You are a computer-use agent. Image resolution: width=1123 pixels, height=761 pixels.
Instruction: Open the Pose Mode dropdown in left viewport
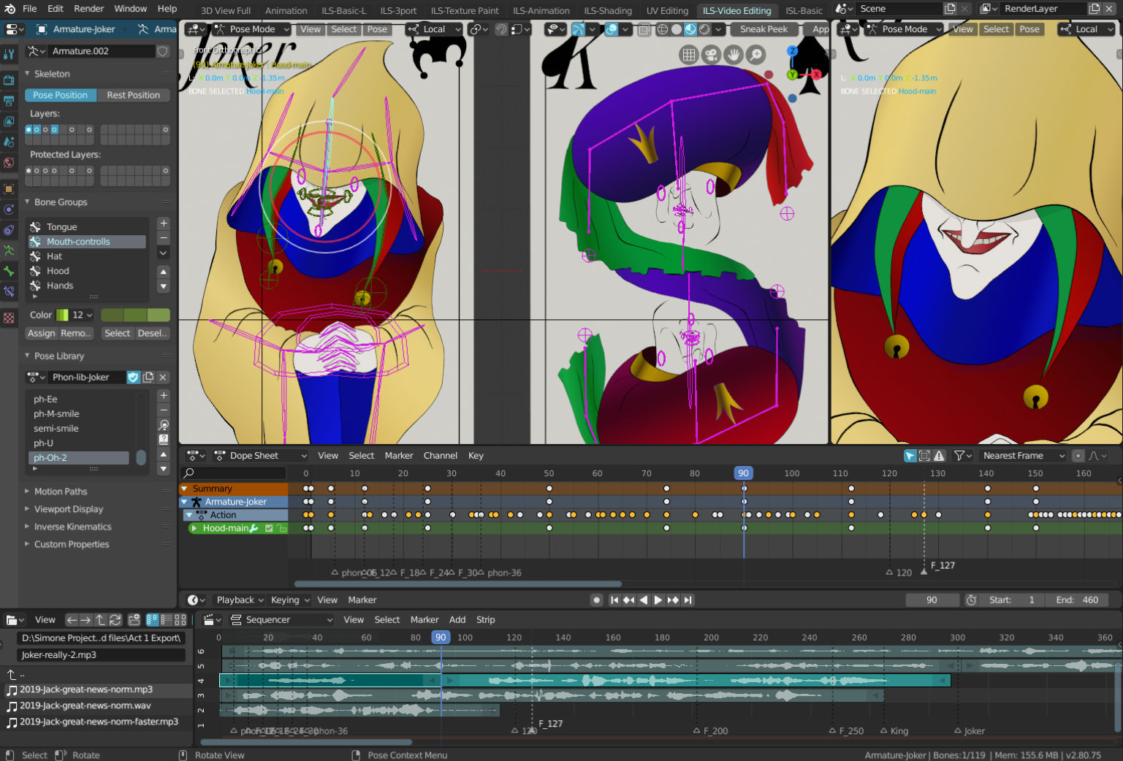[252, 29]
